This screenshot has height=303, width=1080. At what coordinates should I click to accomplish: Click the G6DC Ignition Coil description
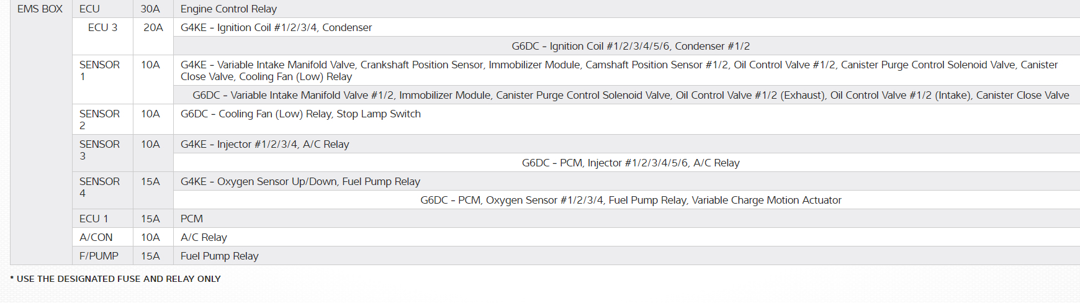(631, 47)
